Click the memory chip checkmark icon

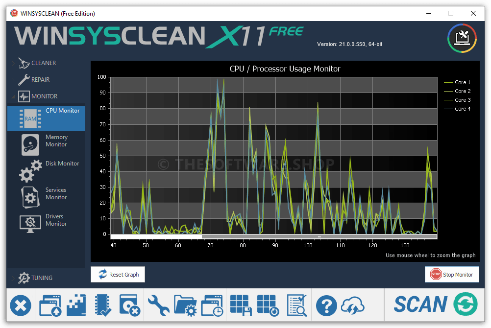[103, 305]
